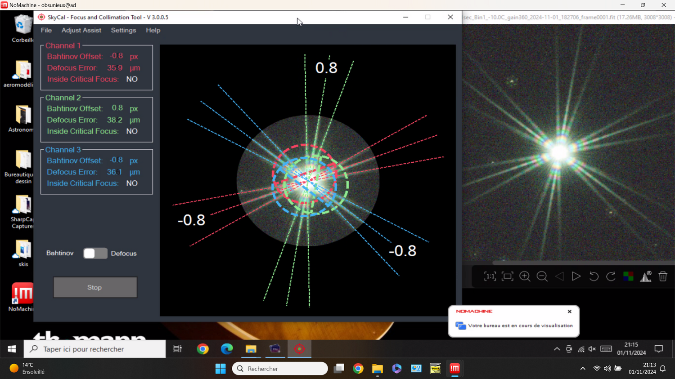Open the Adjust Assist menu

pyautogui.click(x=81, y=30)
